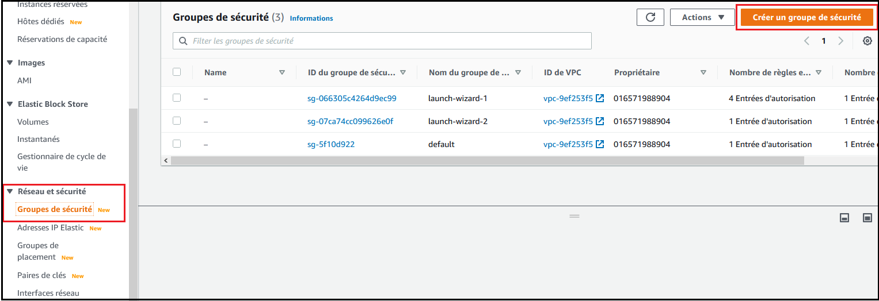Click external link icon beside launch-wizard-1 VPC
This screenshot has width=879, height=301.
(600, 98)
